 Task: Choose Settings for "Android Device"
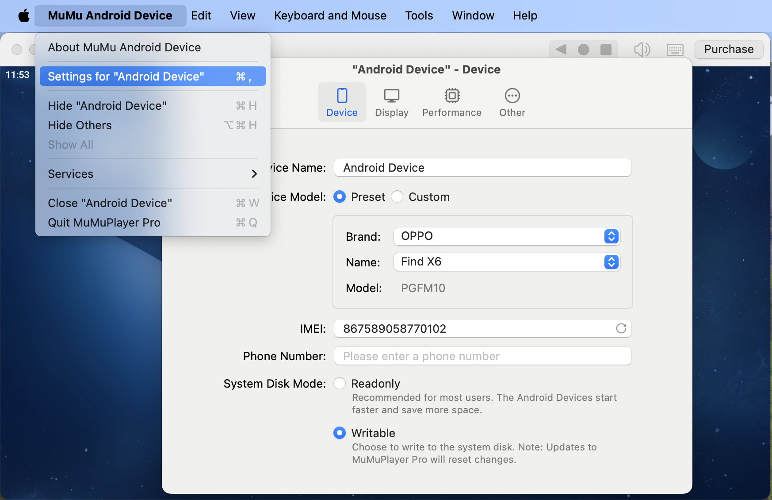tap(153, 76)
